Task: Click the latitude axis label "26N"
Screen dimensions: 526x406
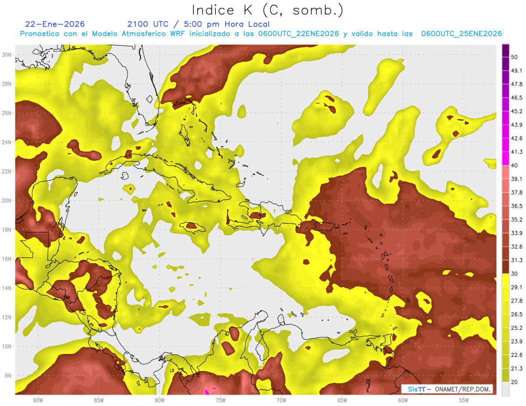Action: coord(7,113)
